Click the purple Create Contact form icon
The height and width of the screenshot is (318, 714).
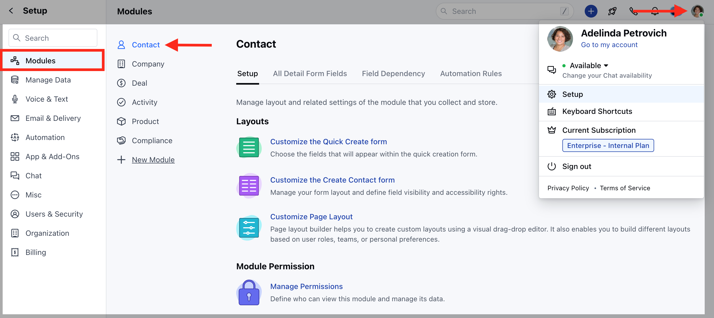[x=249, y=185]
